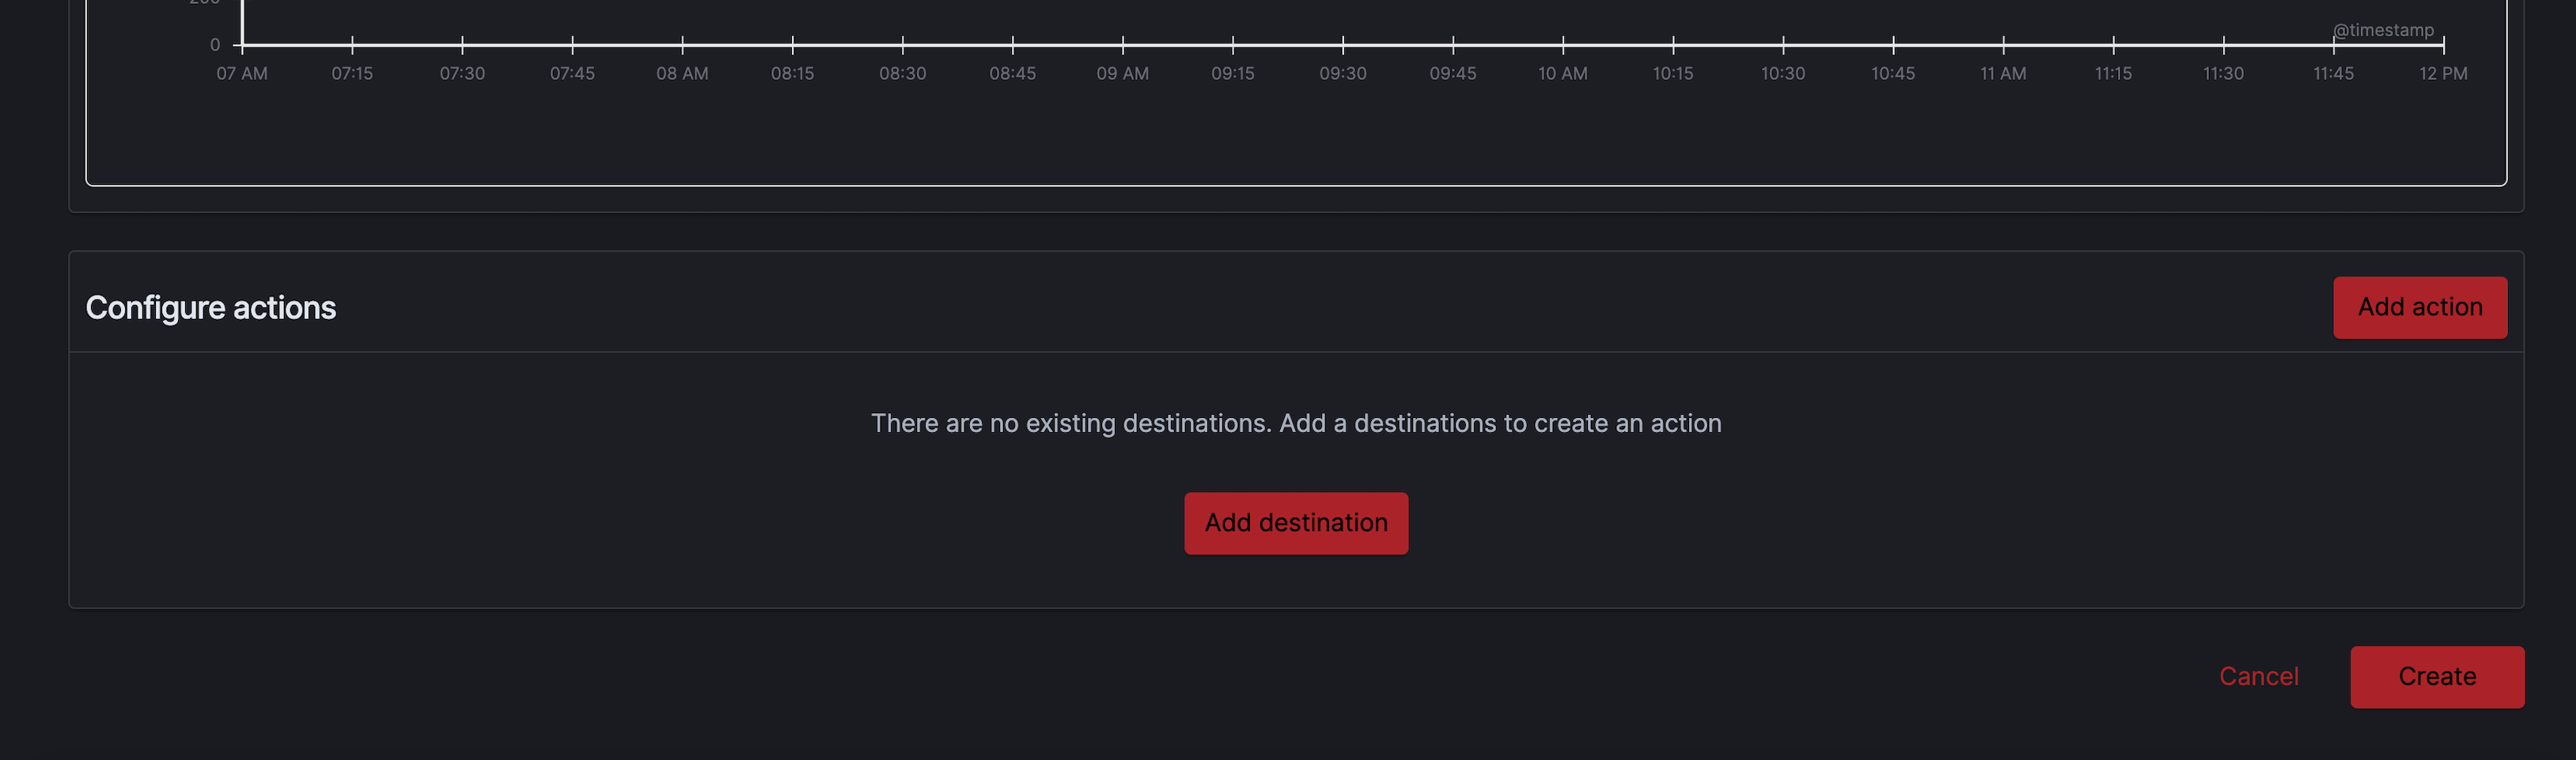Click the 08:45 time axis label
This screenshot has width=2576, height=760.
click(x=1012, y=73)
